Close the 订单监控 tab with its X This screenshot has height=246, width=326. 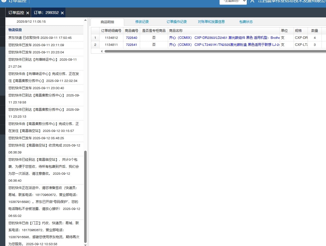(x=27, y=13)
